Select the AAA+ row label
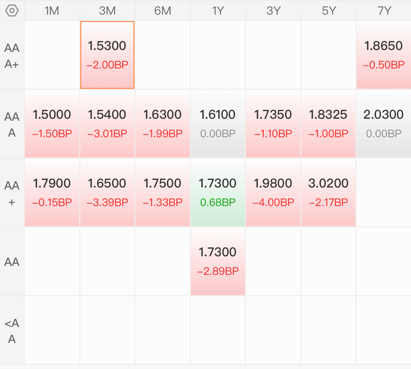Image resolution: width=411 pixels, height=369 pixels. coord(12,56)
